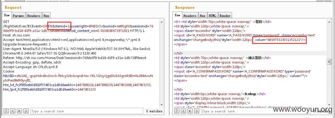This screenshot has width=335, height=118.
Task: Open the Response Render tab
Action: click(x=225, y=16)
